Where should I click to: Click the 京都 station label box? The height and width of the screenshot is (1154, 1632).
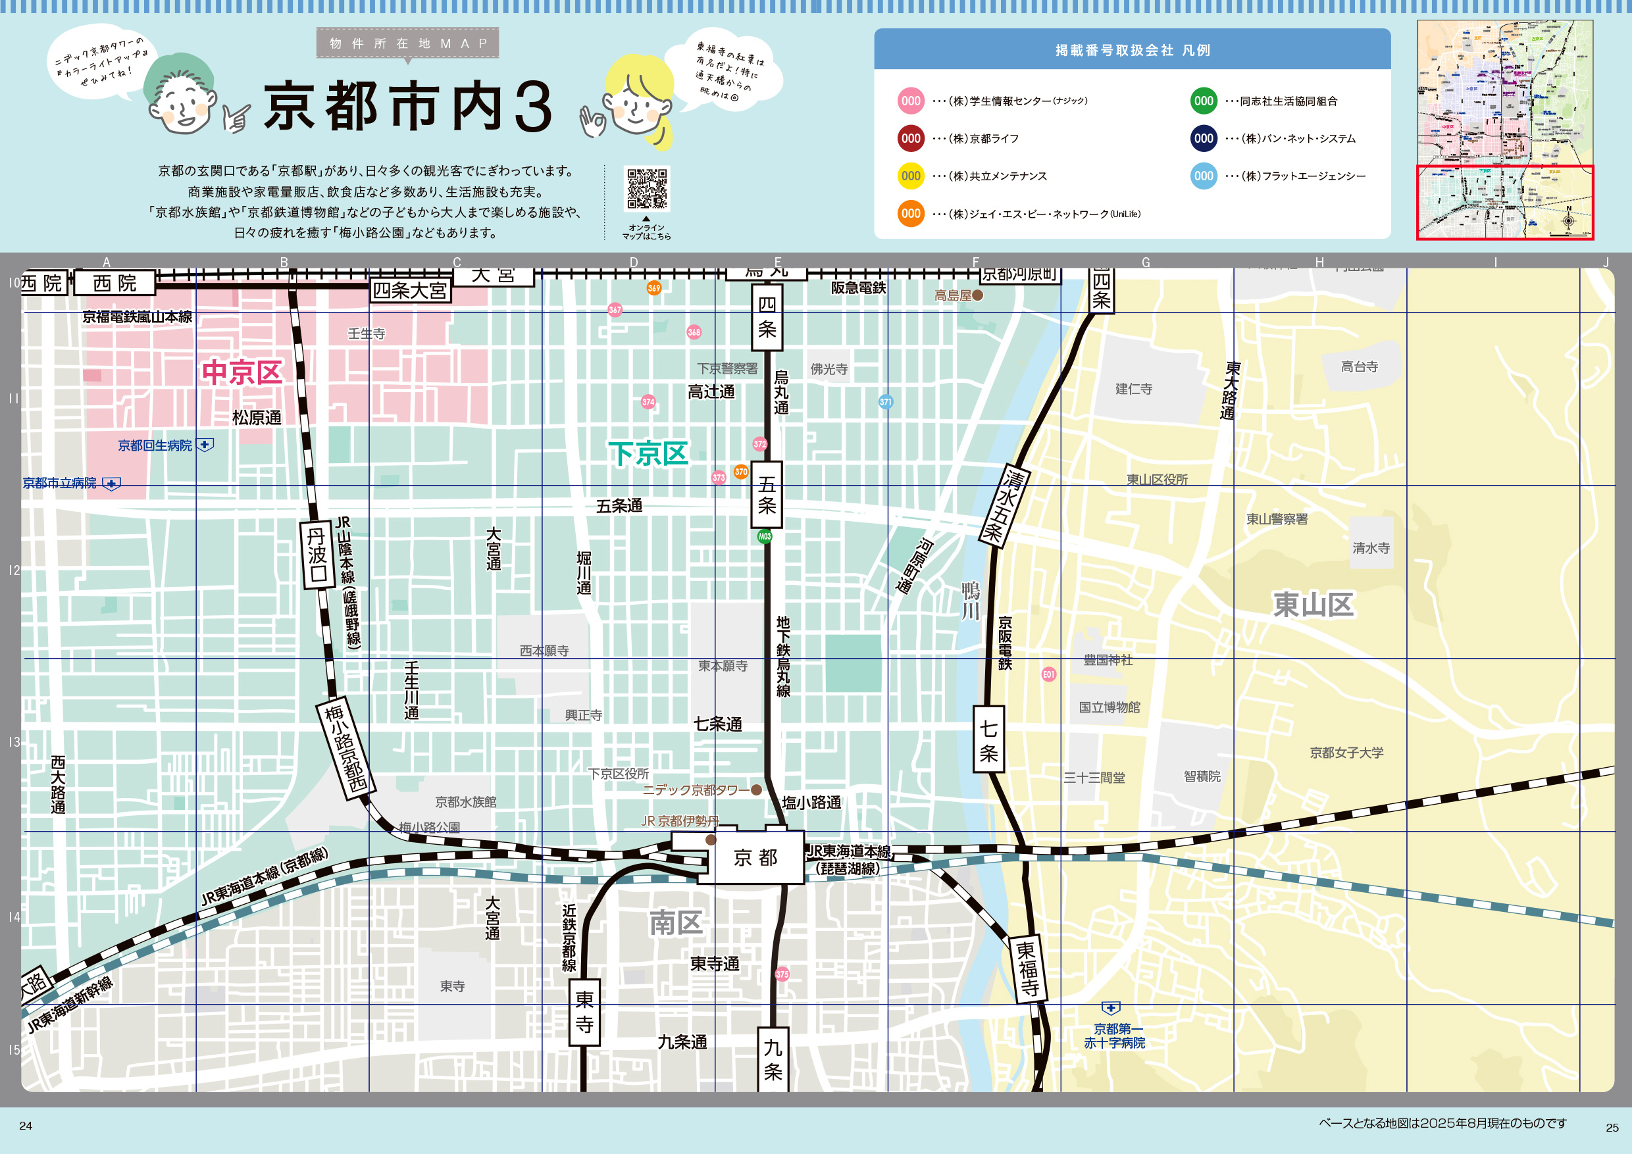[757, 857]
